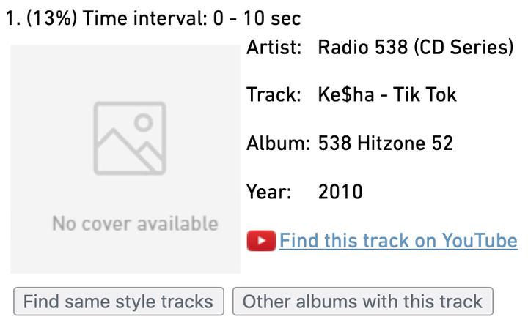Click the 'Artist:' field label
Image resolution: width=528 pixels, height=325 pixels.
274,48
